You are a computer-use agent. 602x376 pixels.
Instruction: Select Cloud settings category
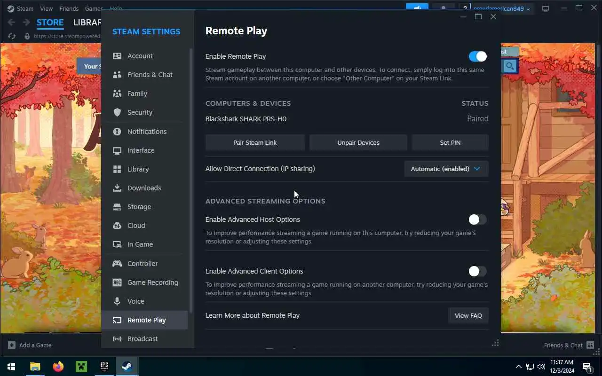pos(144,226)
